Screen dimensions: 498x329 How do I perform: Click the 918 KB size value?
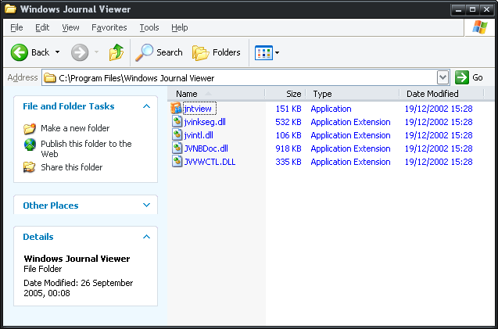click(x=288, y=148)
